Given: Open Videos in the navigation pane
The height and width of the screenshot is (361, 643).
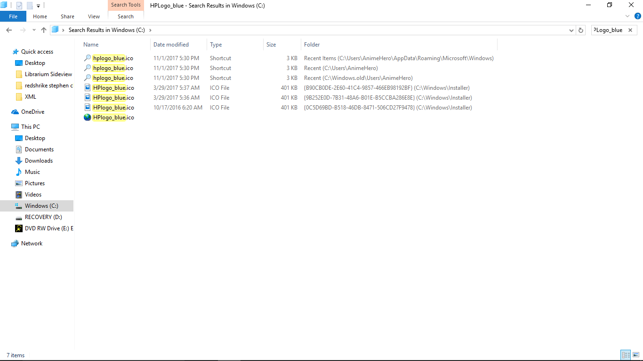Looking at the screenshot, I should click(33, 195).
